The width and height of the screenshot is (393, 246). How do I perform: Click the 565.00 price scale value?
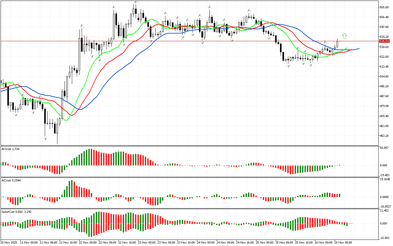pyautogui.click(x=384, y=7)
